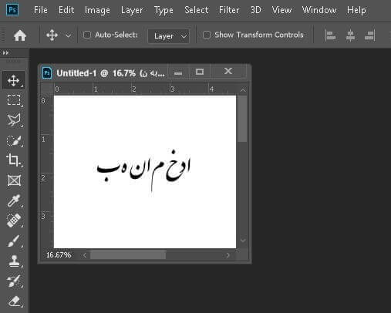391x313 pixels.
Task: Select the Quick Selection tool
Action: 14,140
